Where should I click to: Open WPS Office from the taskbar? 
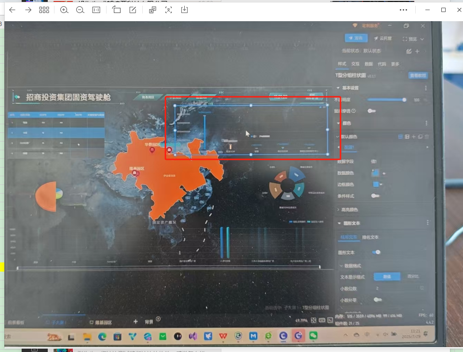223,336
